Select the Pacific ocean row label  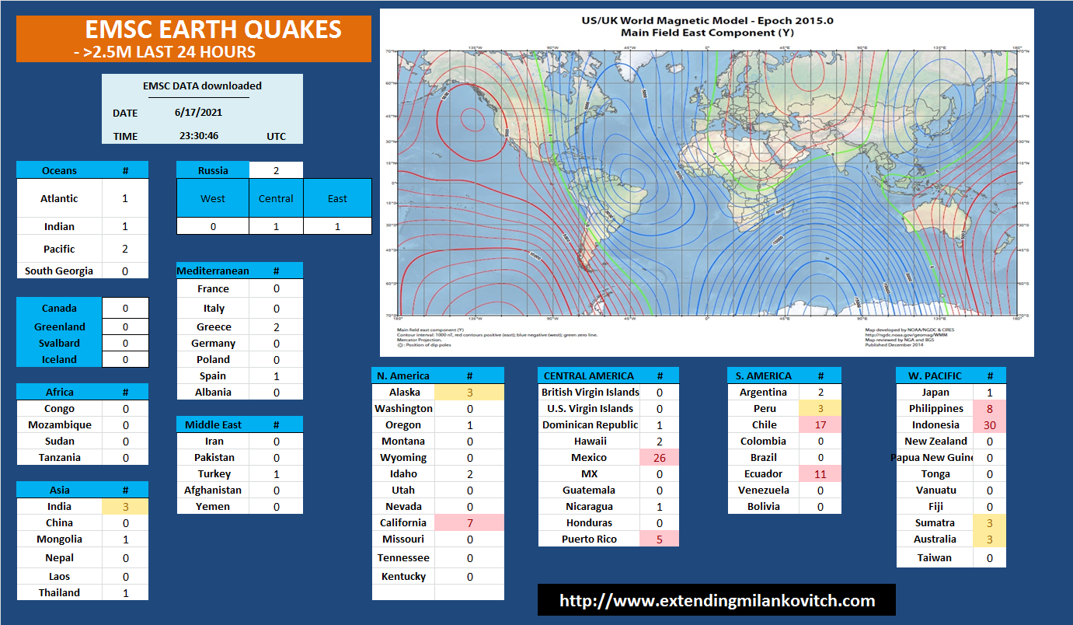click(x=59, y=249)
